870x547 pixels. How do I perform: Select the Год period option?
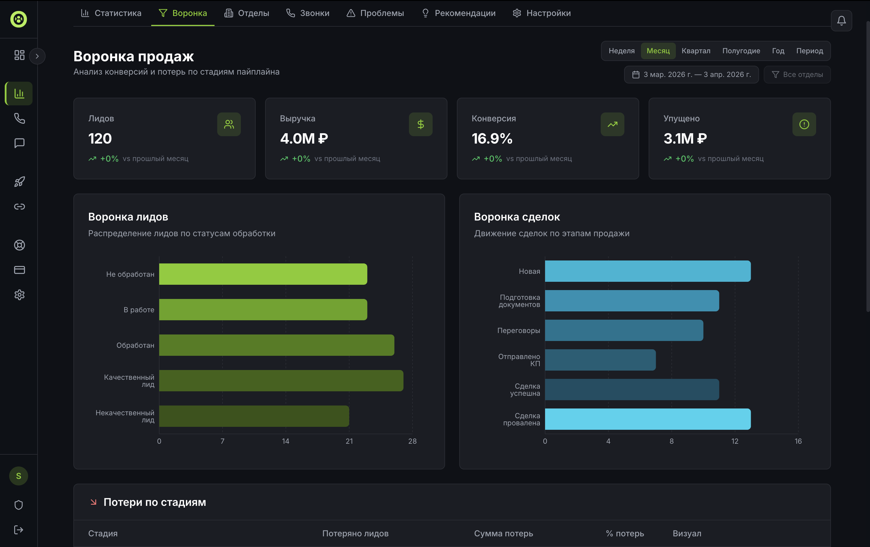coord(778,51)
